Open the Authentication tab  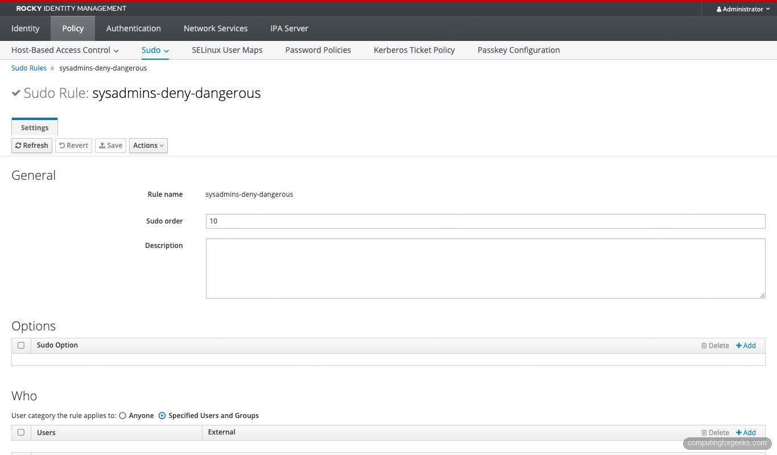pyautogui.click(x=134, y=28)
